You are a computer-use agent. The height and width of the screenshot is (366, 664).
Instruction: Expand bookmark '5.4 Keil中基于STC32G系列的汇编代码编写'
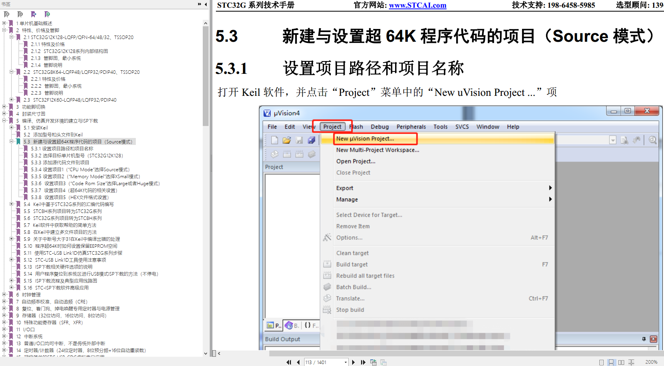coord(11,204)
